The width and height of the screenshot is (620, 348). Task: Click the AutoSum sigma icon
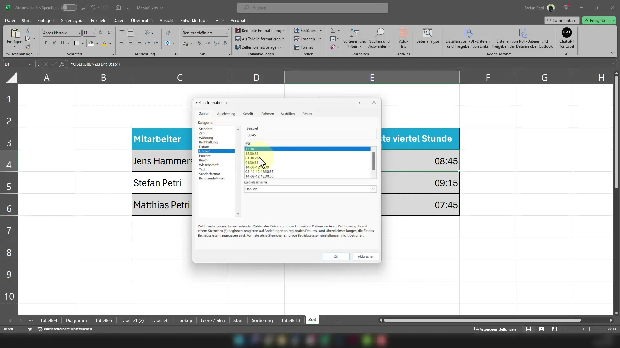[x=333, y=30]
